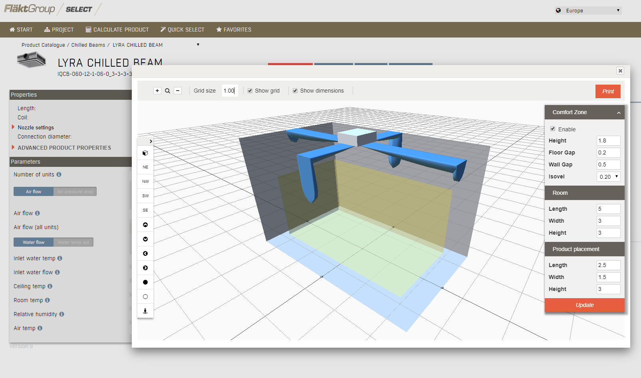Image resolution: width=641 pixels, height=378 pixels.
Task: Open Chilled Beams breadcrumb link
Action: tap(88, 45)
